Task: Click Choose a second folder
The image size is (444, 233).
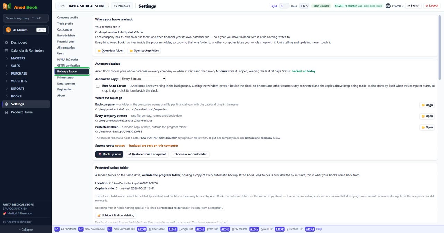Action: click(190, 154)
